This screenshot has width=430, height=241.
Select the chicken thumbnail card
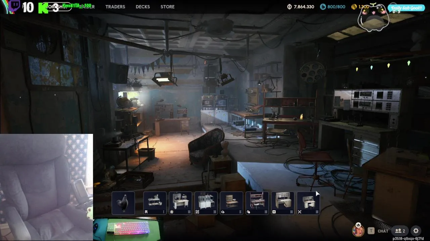pos(123,203)
